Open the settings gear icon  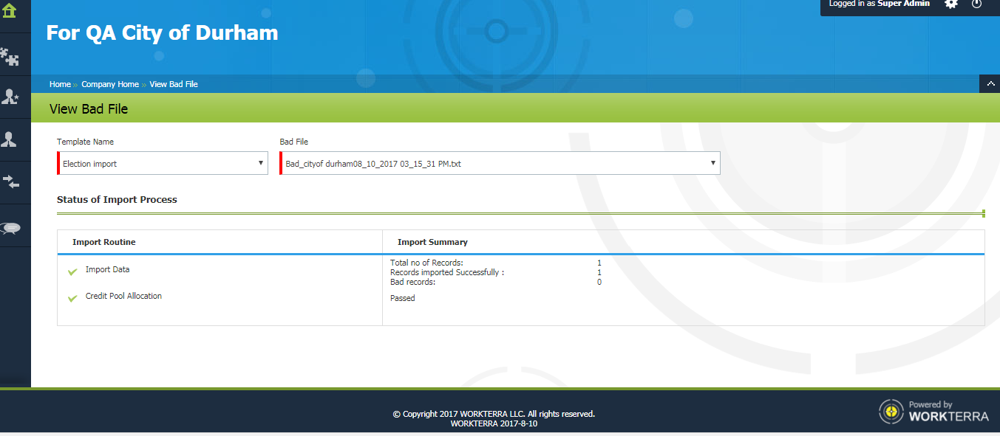[x=951, y=4]
